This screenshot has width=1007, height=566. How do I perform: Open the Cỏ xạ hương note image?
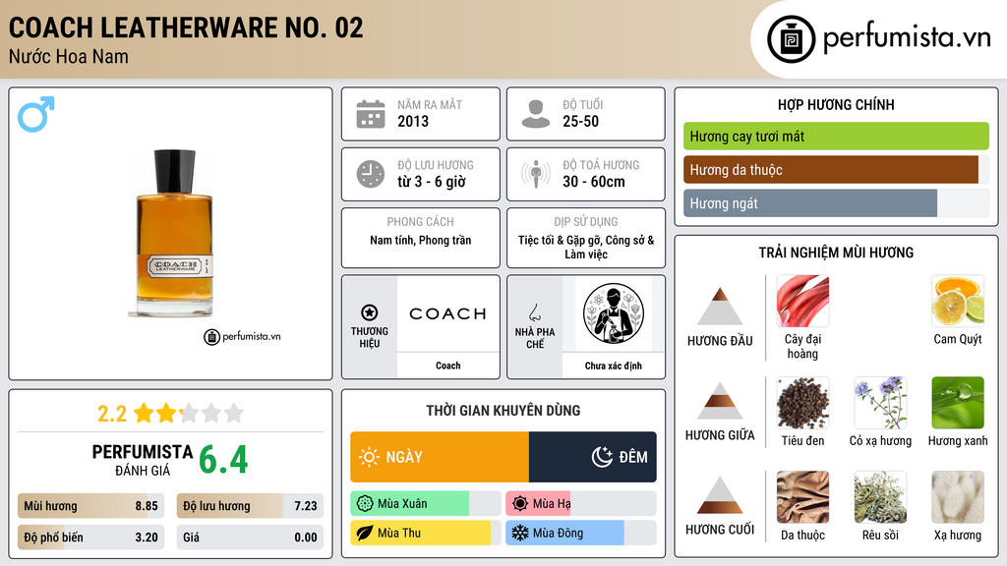880,403
